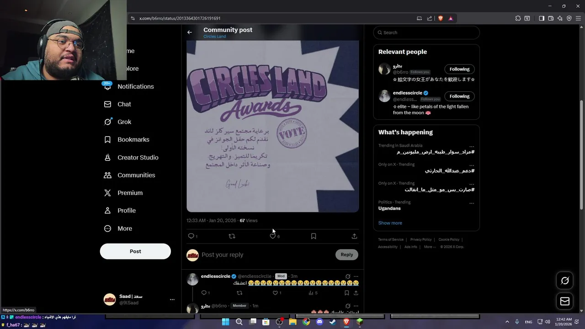The width and height of the screenshot is (585, 329).
Task: Repost the main community post
Action: [x=232, y=236]
